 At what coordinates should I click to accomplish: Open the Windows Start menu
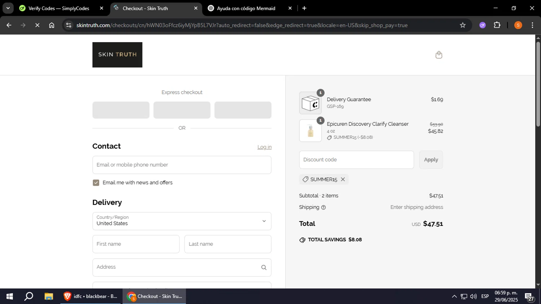(10, 296)
